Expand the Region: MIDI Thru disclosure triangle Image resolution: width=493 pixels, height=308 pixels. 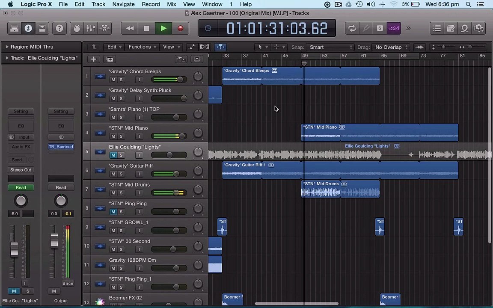6,47
